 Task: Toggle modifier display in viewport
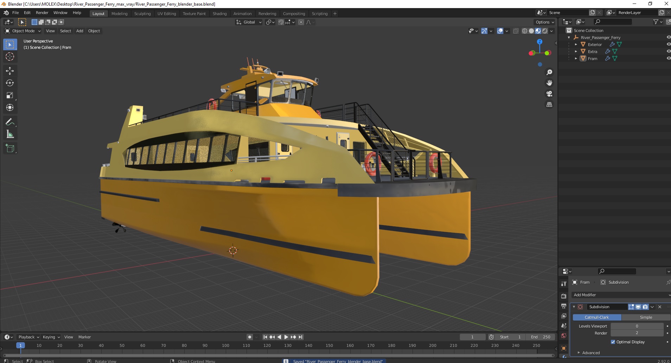[x=638, y=307]
